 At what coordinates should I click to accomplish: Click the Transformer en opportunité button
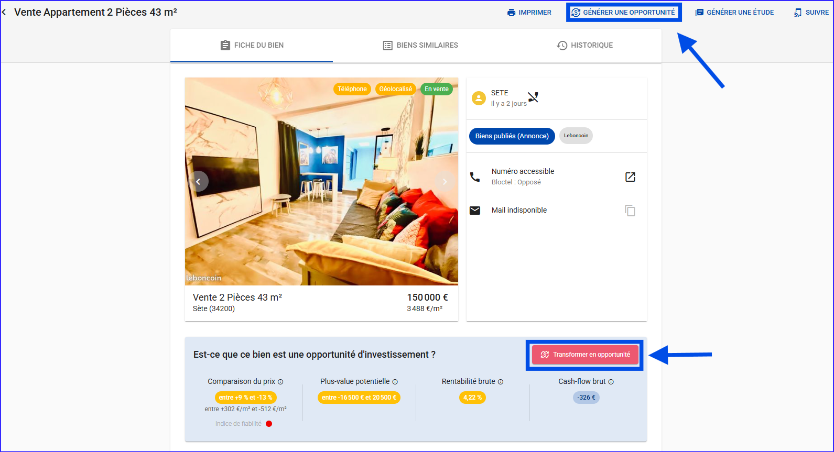click(586, 355)
